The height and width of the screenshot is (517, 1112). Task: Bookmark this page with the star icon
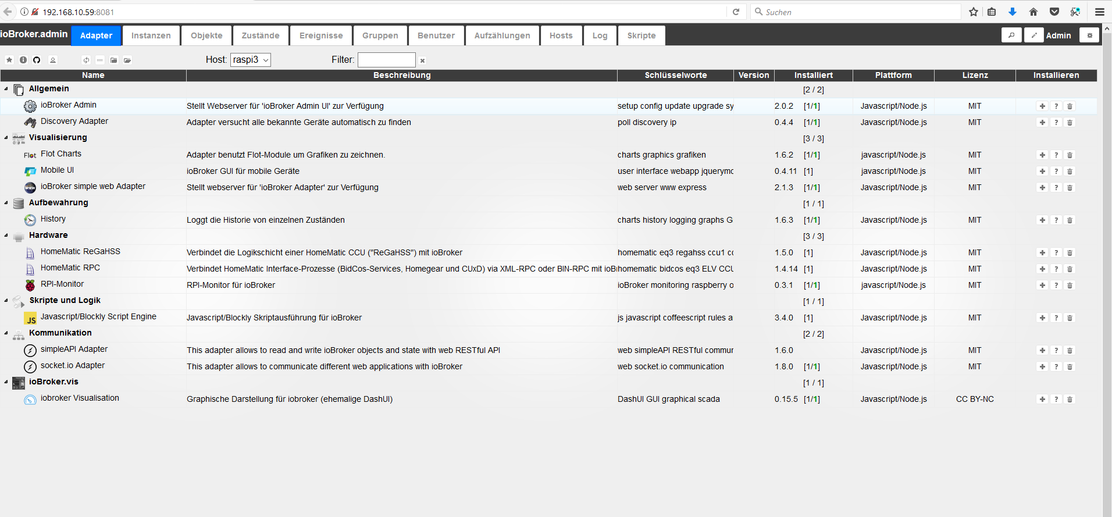[974, 12]
